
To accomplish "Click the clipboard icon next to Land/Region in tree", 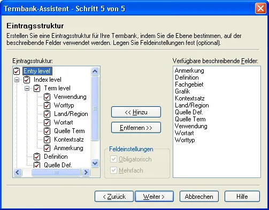I will (x=47, y=114).
